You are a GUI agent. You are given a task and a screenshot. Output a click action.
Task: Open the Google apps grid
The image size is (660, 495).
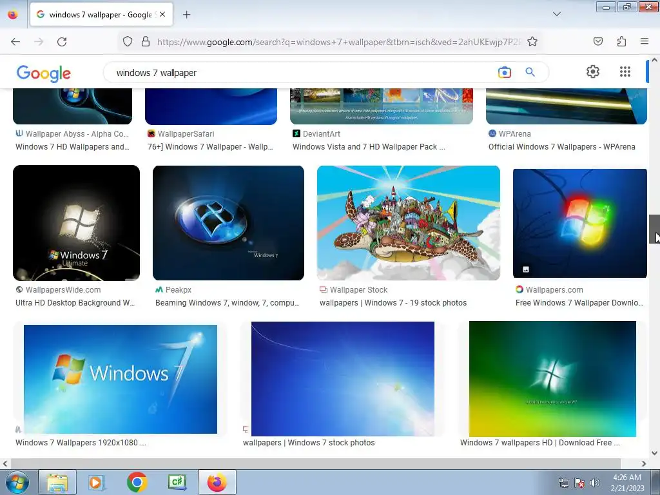pos(625,72)
